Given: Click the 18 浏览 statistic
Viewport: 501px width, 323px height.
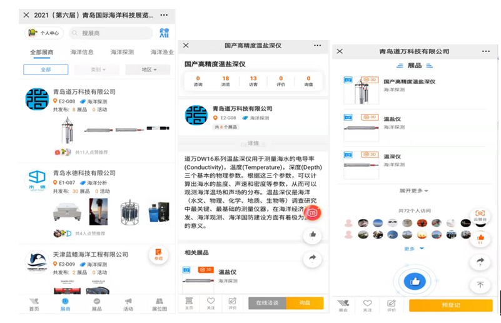Looking at the screenshot, I should 226,81.
